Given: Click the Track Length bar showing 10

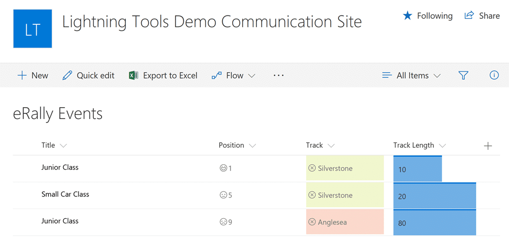Looking at the screenshot, I should (418, 168).
